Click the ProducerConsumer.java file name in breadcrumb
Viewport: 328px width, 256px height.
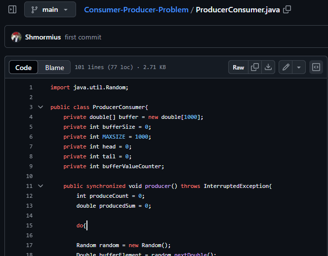[x=238, y=9]
